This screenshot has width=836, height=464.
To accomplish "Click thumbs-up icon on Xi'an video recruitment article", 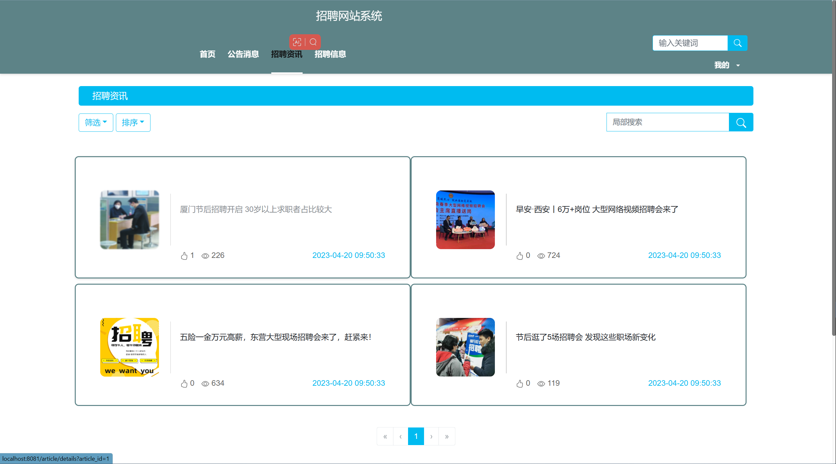I will (520, 256).
